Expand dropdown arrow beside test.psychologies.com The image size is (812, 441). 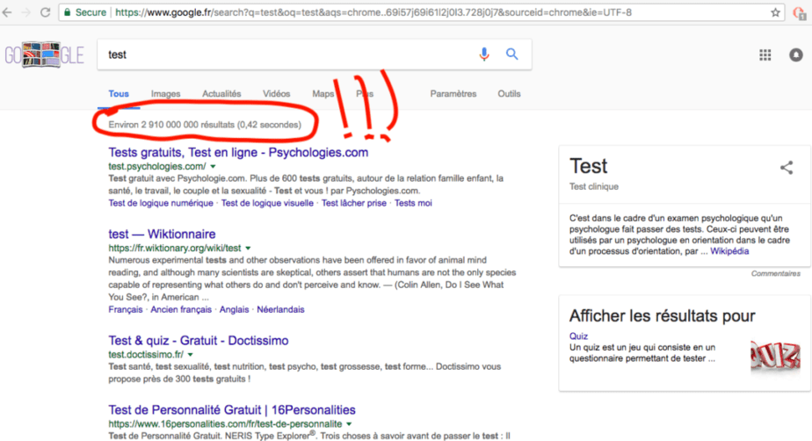(214, 167)
